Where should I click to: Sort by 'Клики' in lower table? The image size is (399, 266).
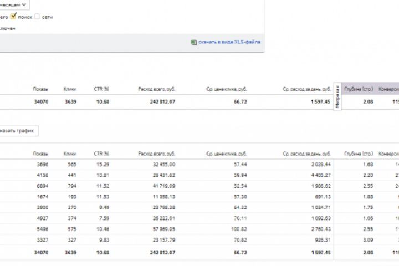(70, 154)
